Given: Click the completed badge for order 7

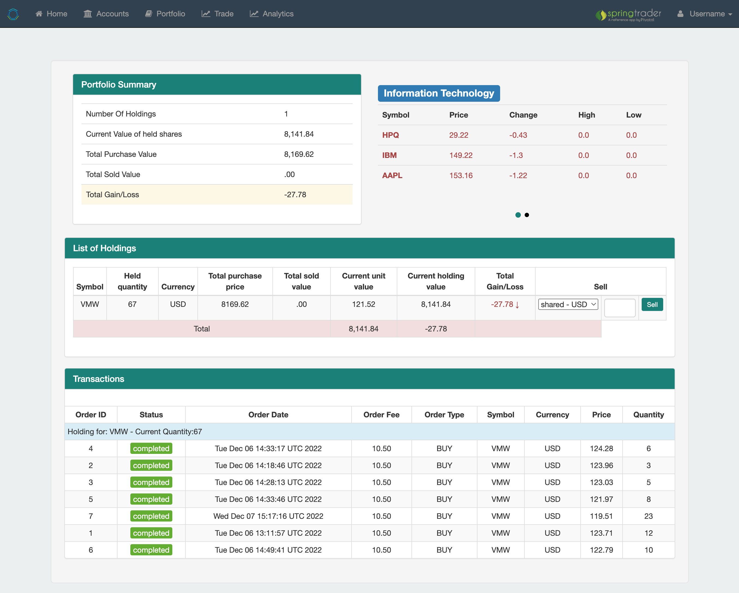Looking at the screenshot, I should click(151, 516).
